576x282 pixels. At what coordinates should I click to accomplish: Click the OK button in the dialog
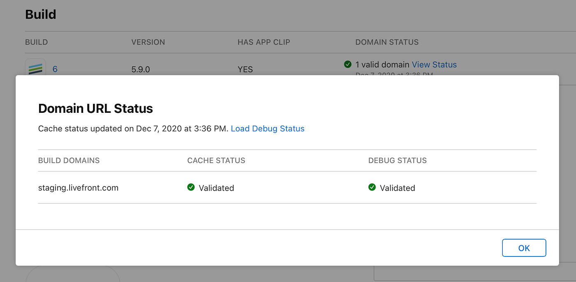click(x=524, y=248)
